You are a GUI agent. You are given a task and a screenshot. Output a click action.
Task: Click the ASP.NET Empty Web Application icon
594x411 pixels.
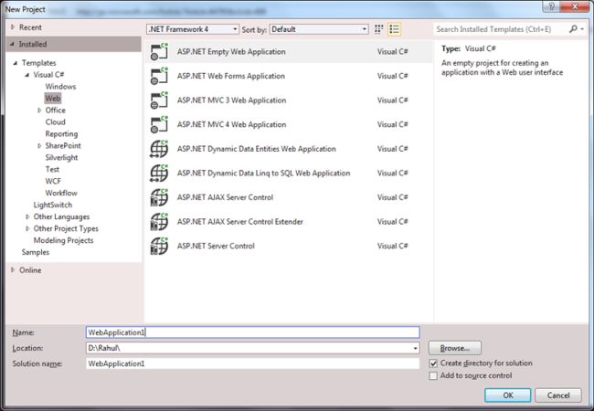(159, 52)
